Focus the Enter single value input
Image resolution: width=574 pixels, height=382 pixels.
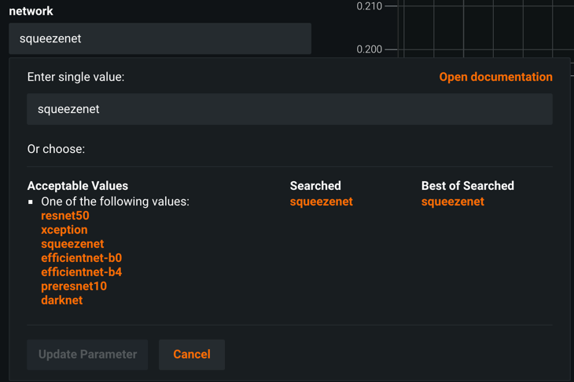point(289,109)
